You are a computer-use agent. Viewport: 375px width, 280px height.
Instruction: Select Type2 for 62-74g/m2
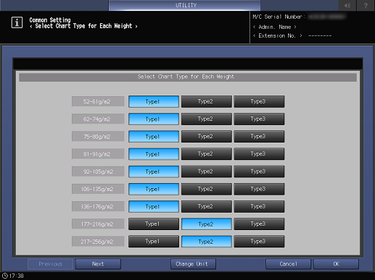coord(207,119)
